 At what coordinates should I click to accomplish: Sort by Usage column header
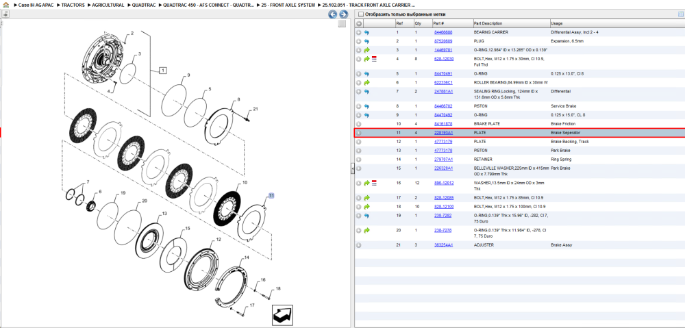[x=617, y=23]
